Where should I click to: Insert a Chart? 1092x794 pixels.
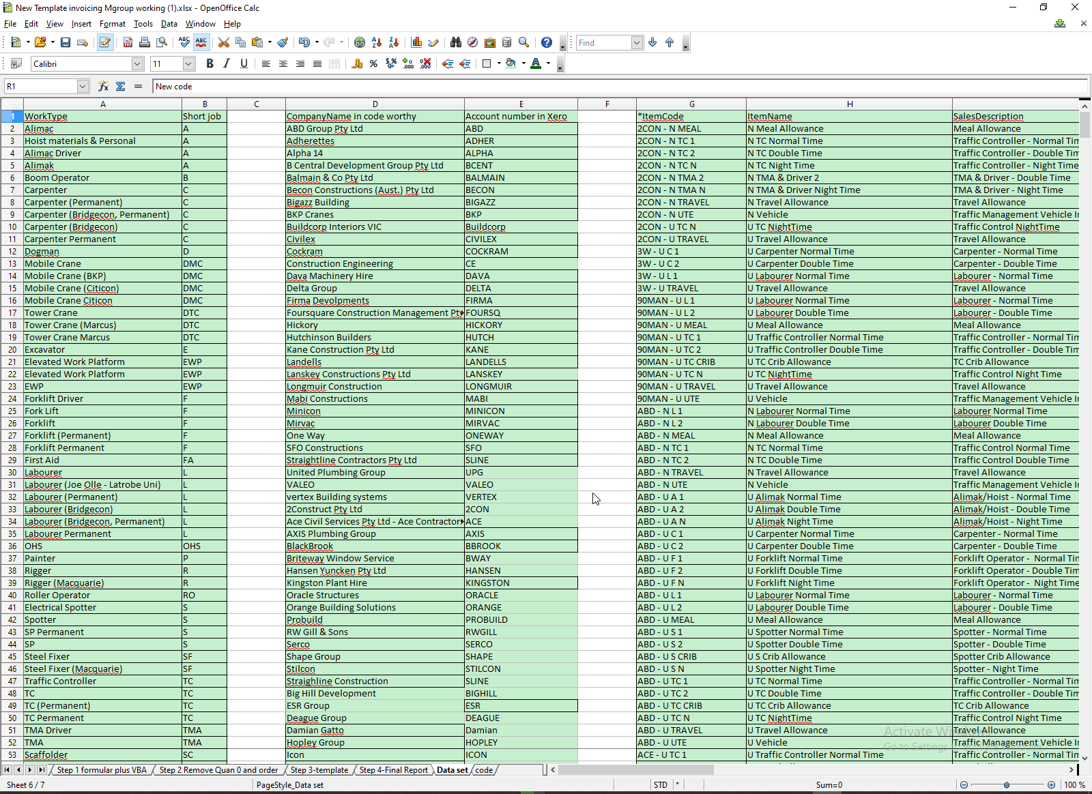[x=416, y=42]
